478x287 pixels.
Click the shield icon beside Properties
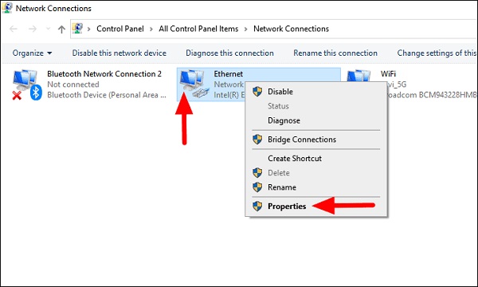tap(257, 206)
